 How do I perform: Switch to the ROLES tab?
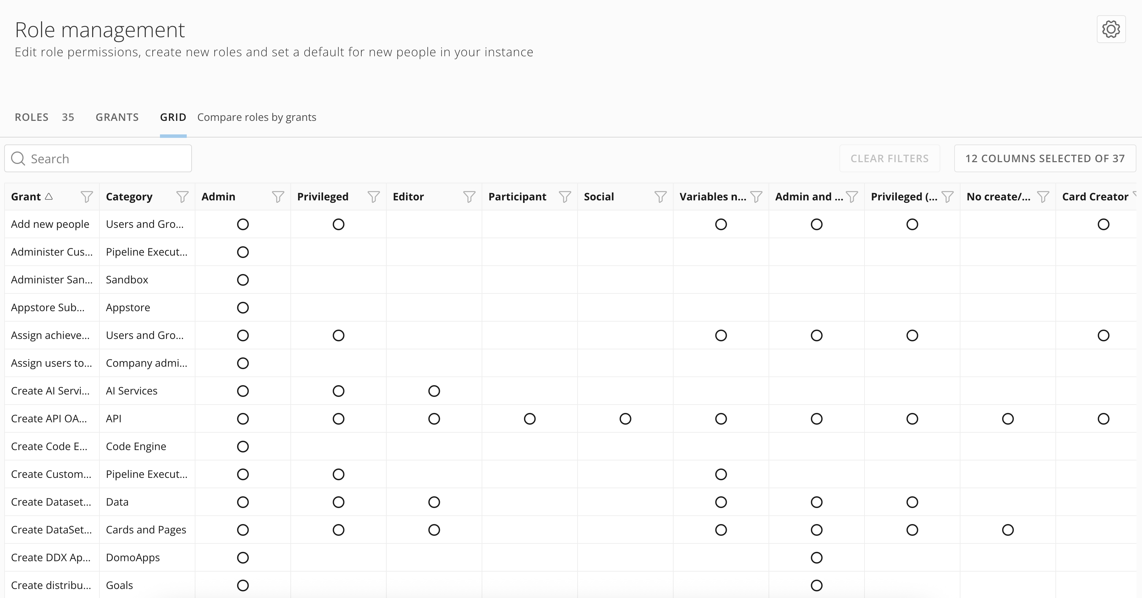(x=32, y=117)
